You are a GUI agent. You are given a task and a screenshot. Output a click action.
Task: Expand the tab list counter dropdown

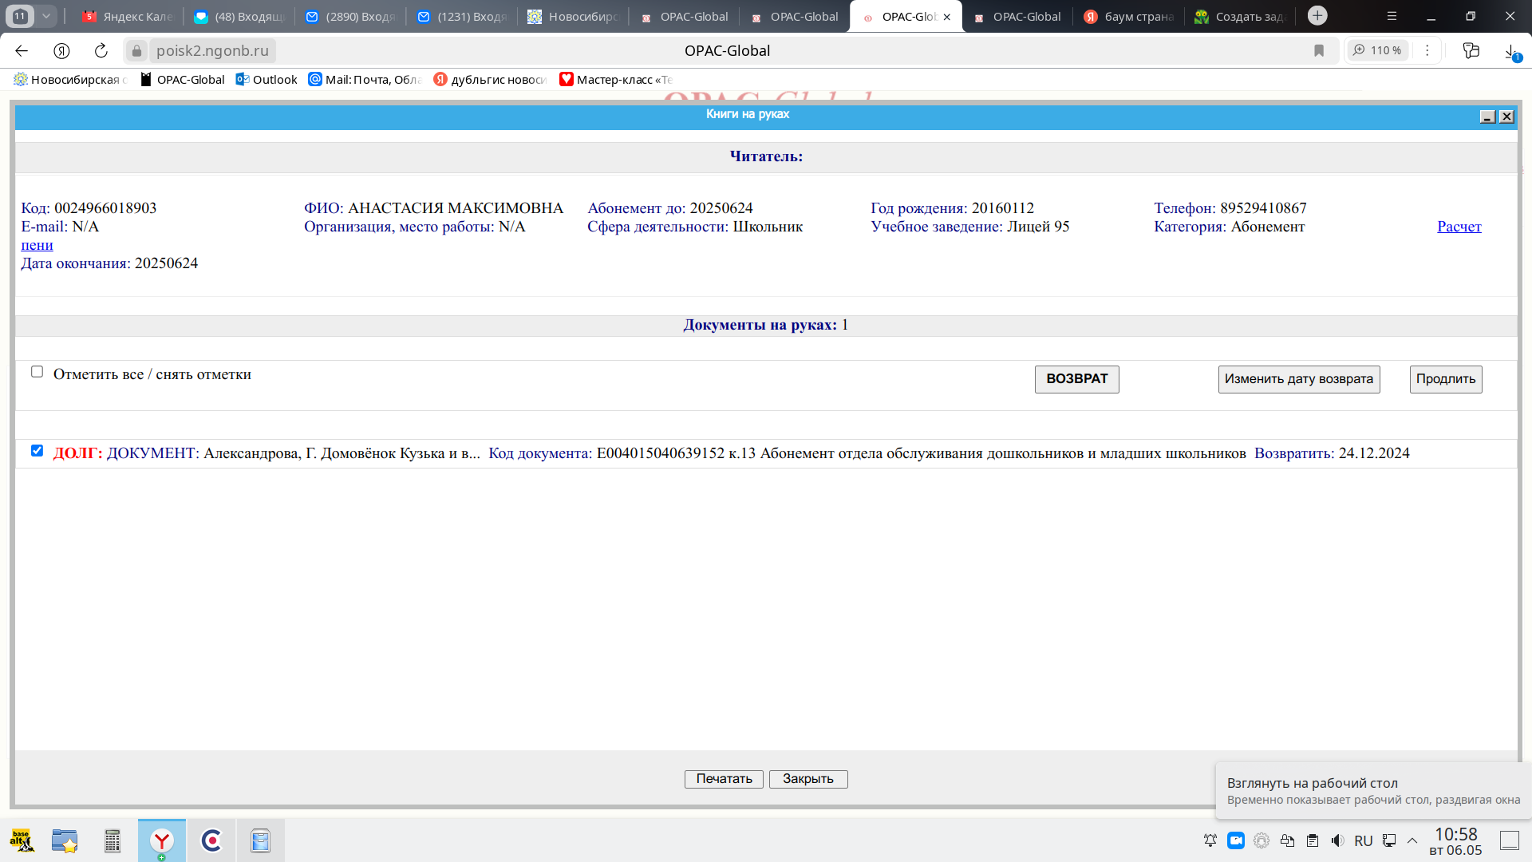point(46,15)
